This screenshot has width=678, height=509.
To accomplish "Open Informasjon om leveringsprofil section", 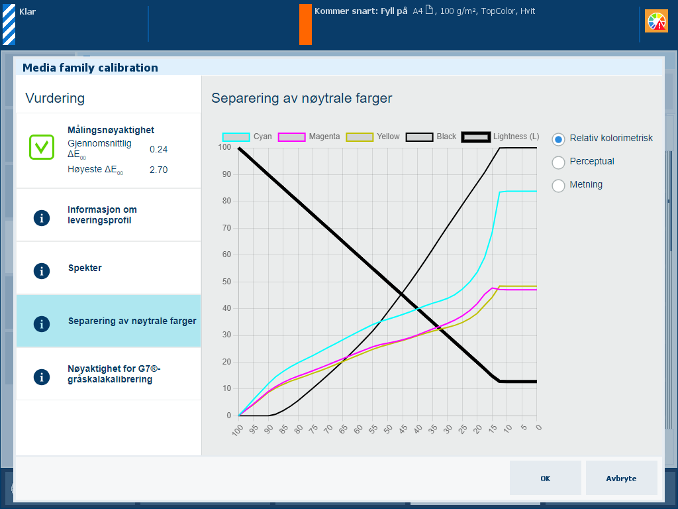I will pos(109,215).
